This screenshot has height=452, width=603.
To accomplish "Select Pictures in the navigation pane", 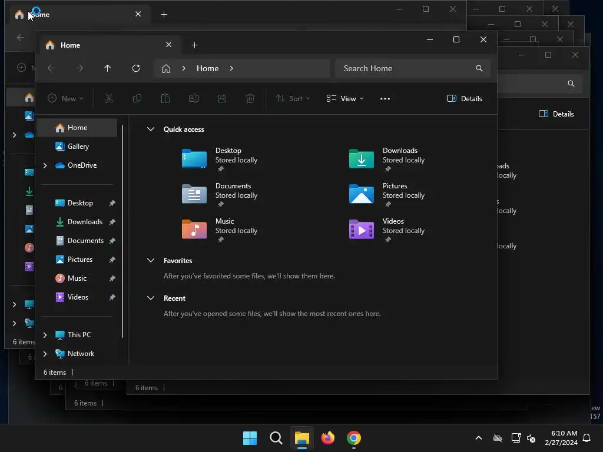I will click(x=77, y=260).
